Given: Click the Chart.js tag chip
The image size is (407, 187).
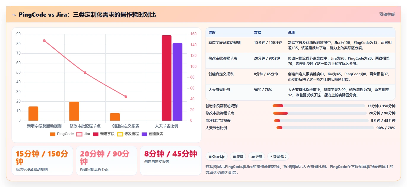Looking at the screenshot, I should tap(217, 156).
